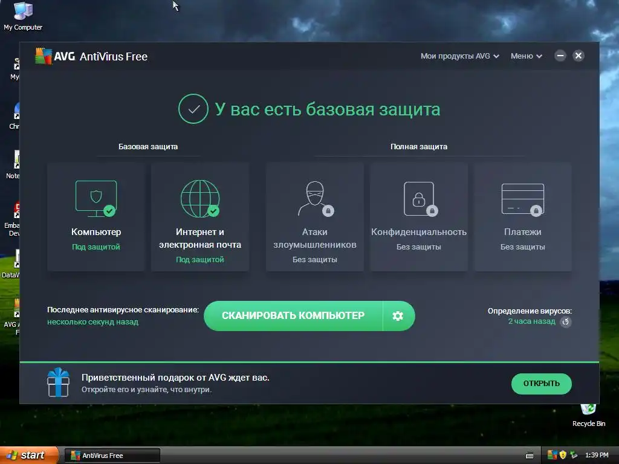Open the Интернет и электронная почта globe icon

[200, 198]
